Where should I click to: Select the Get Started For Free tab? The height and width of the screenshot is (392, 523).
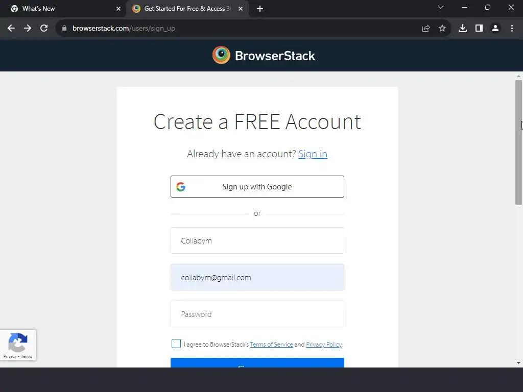[x=187, y=9]
